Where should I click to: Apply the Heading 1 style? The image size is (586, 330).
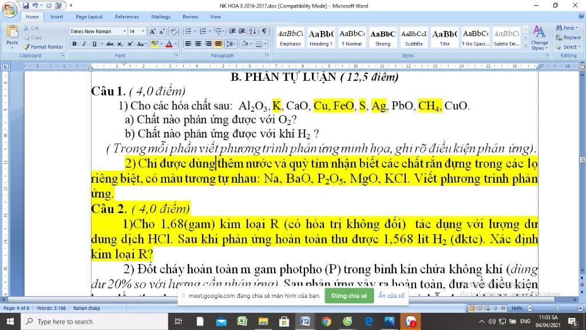320,37
